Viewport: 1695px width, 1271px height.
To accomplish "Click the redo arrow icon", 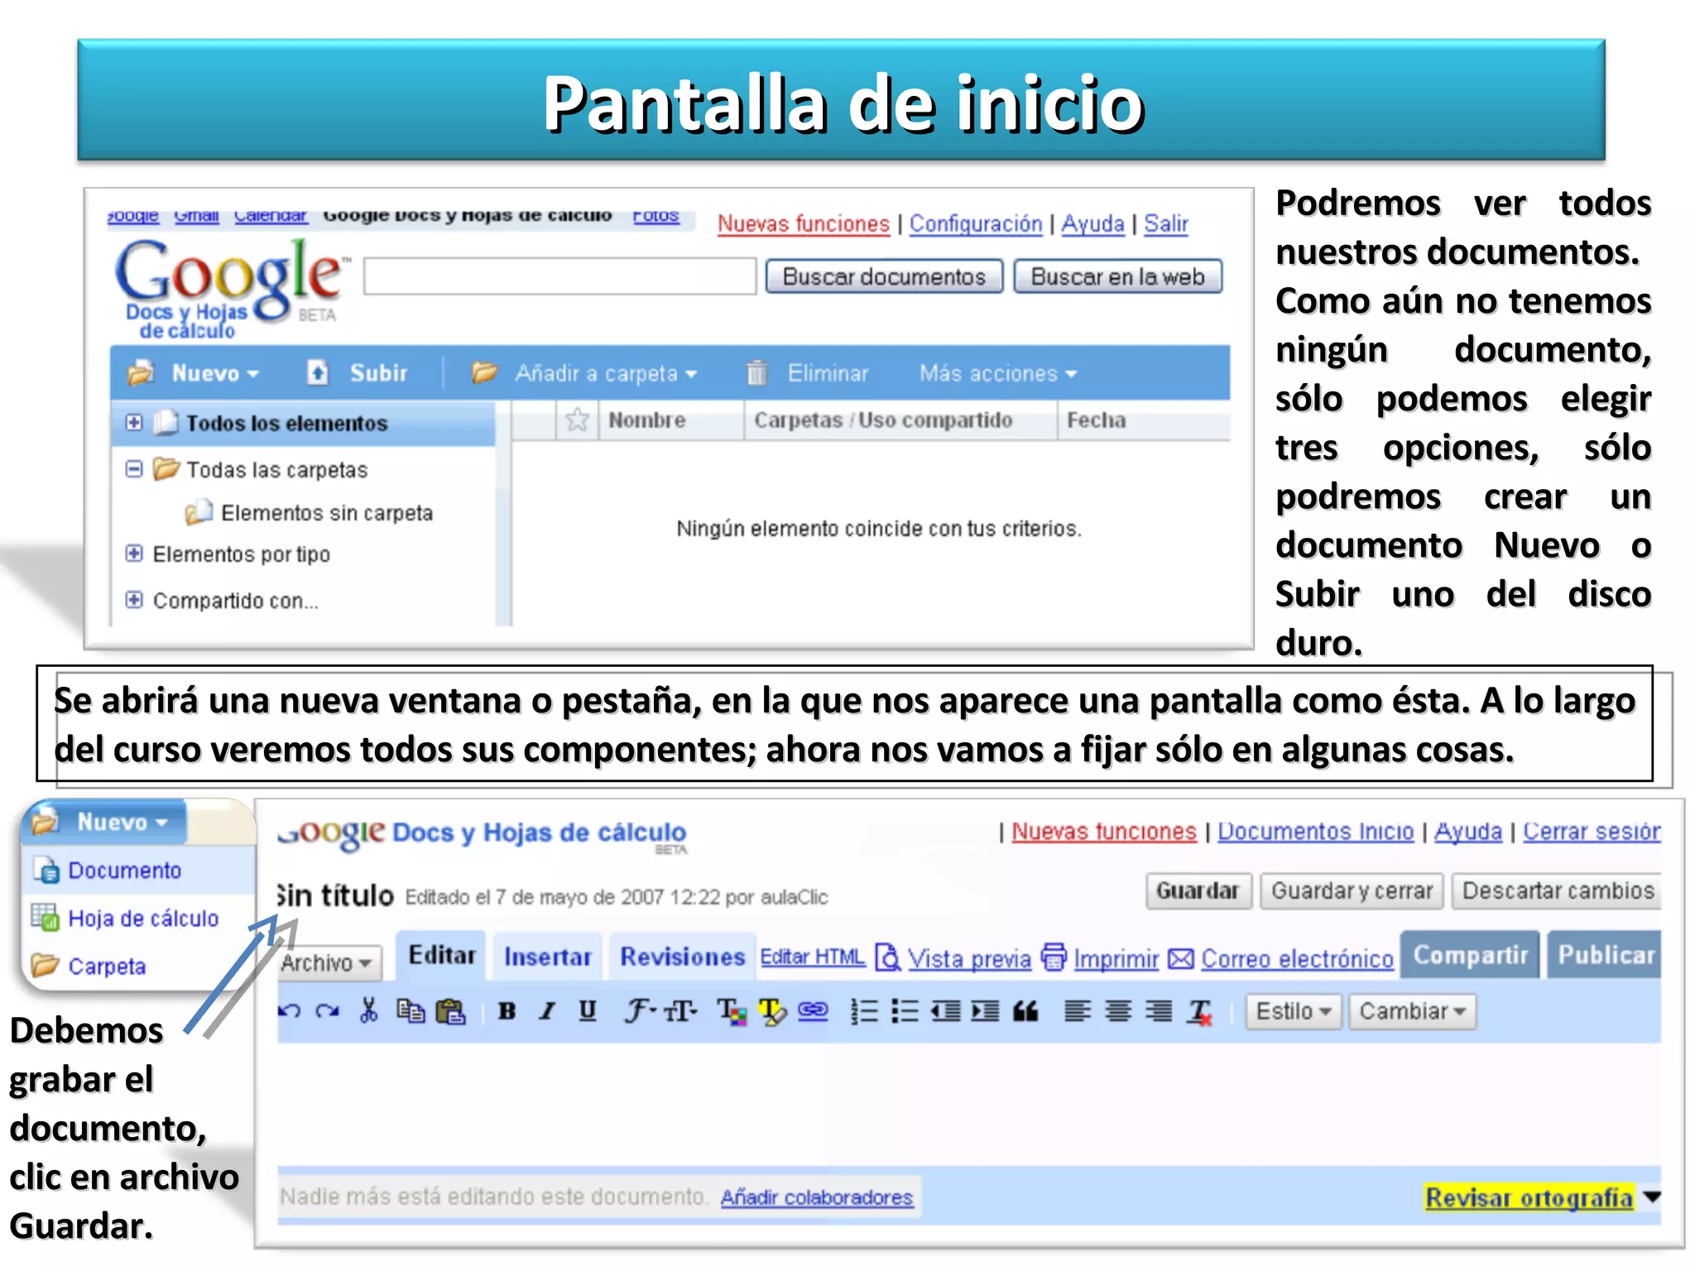I will (328, 1011).
